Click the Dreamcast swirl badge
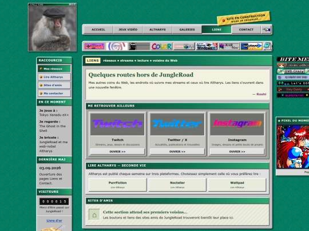309x231 pixels. click(117, 46)
